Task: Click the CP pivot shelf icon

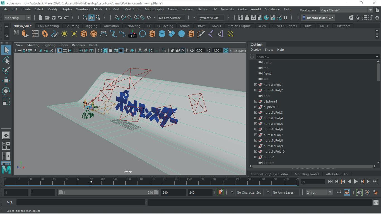Action: (x=133, y=34)
